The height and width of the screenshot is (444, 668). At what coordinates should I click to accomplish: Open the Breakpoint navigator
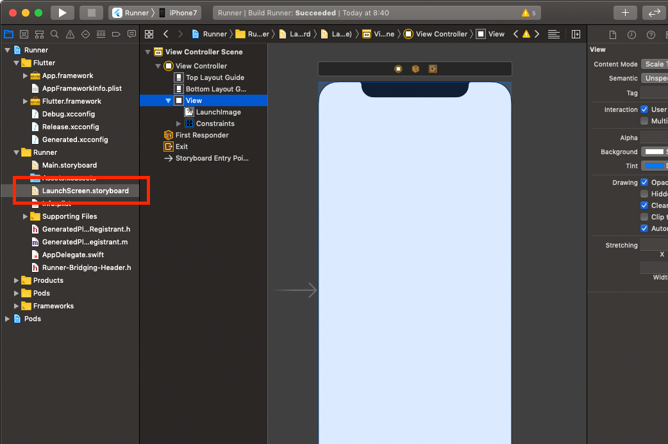coord(116,34)
